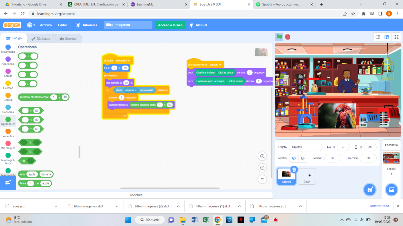Expand options for filtro-imagenes (2).sb3 download
Image resolution: width=403 pixels, height=226 pixels.
178,206
